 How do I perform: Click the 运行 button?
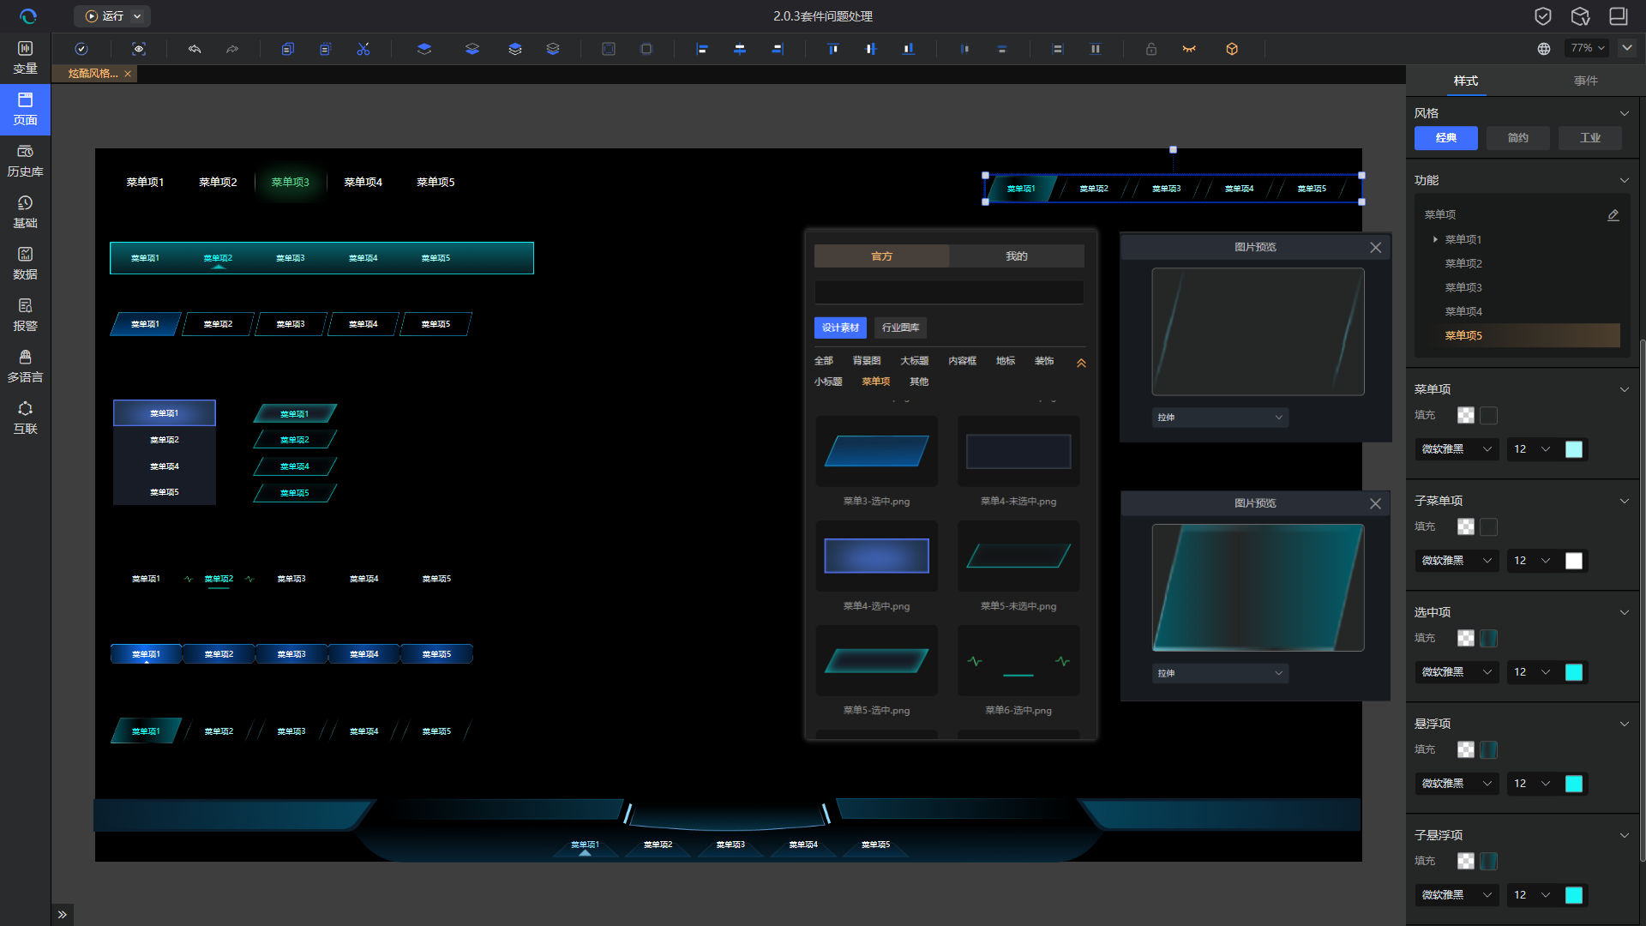point(104,16)
